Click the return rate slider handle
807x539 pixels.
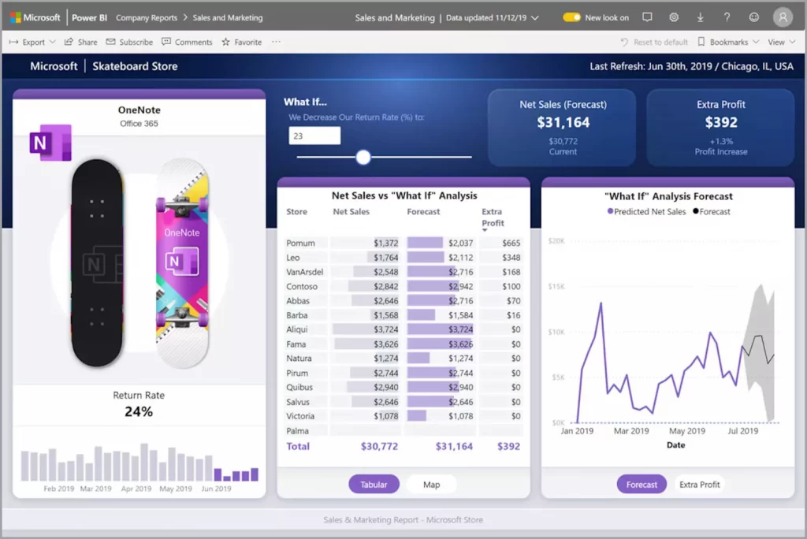[x=363, y=157]
